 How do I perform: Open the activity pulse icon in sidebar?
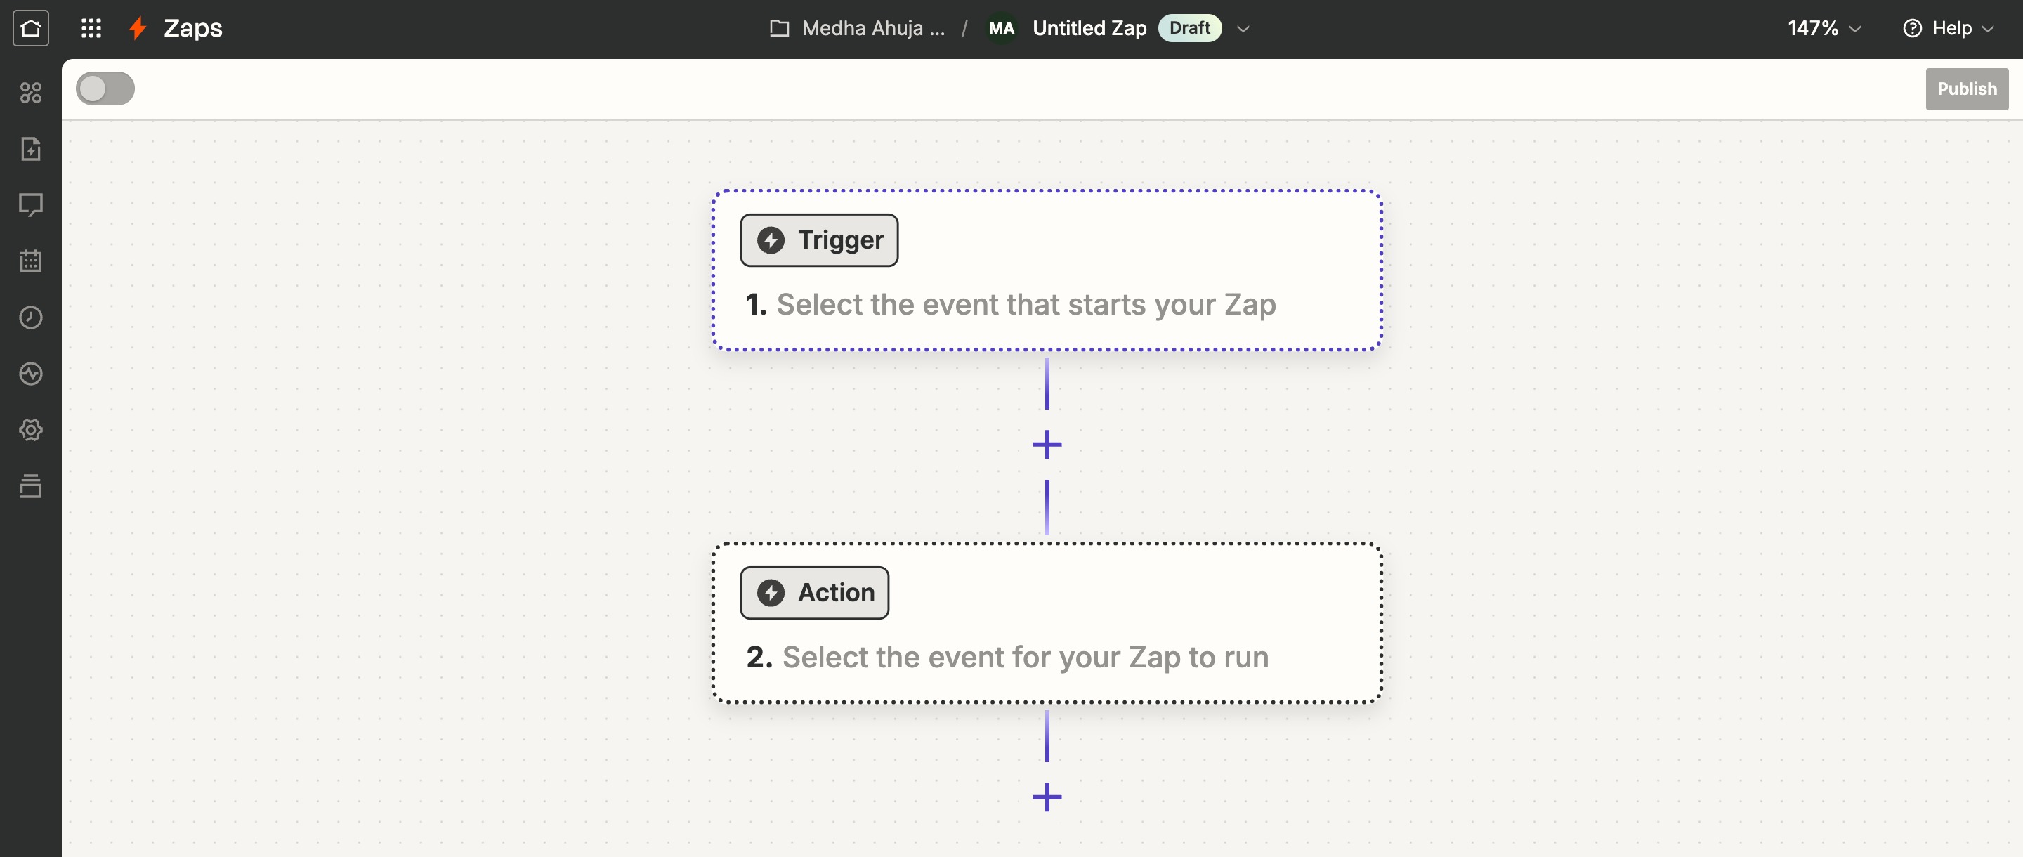click(x=31, y=373)
